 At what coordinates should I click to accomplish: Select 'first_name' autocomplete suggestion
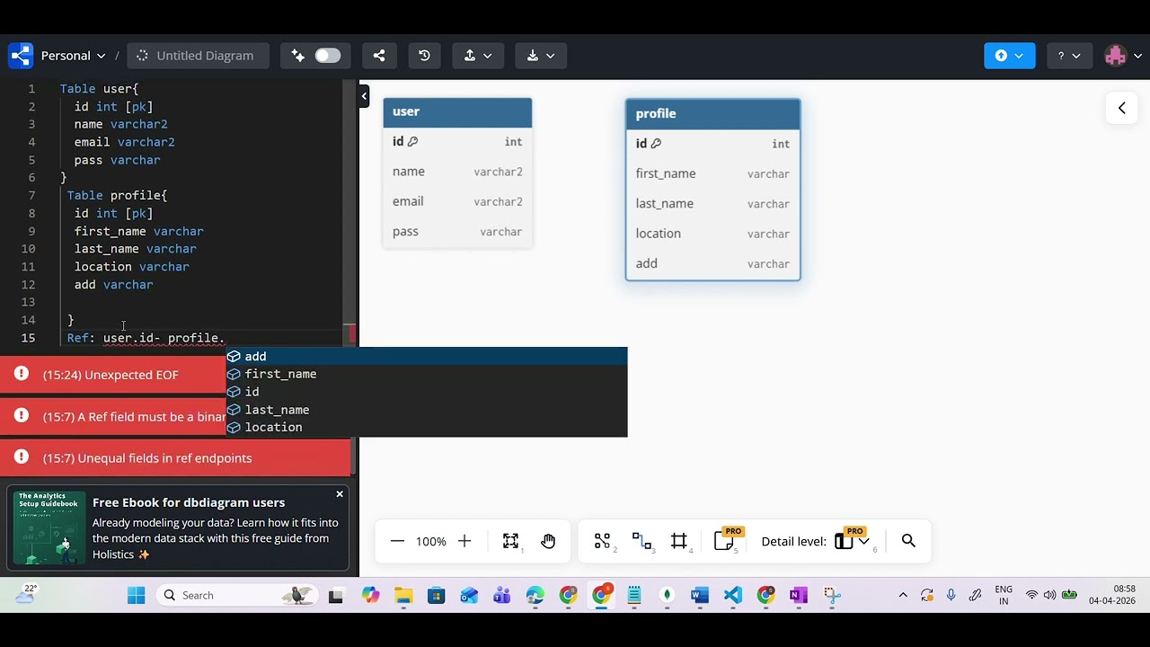click(427, 374)
